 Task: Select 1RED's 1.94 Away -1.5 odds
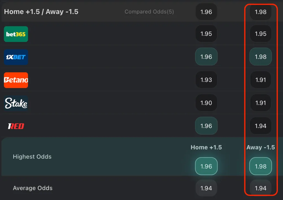pyautogui.click(x=260, y=126)
